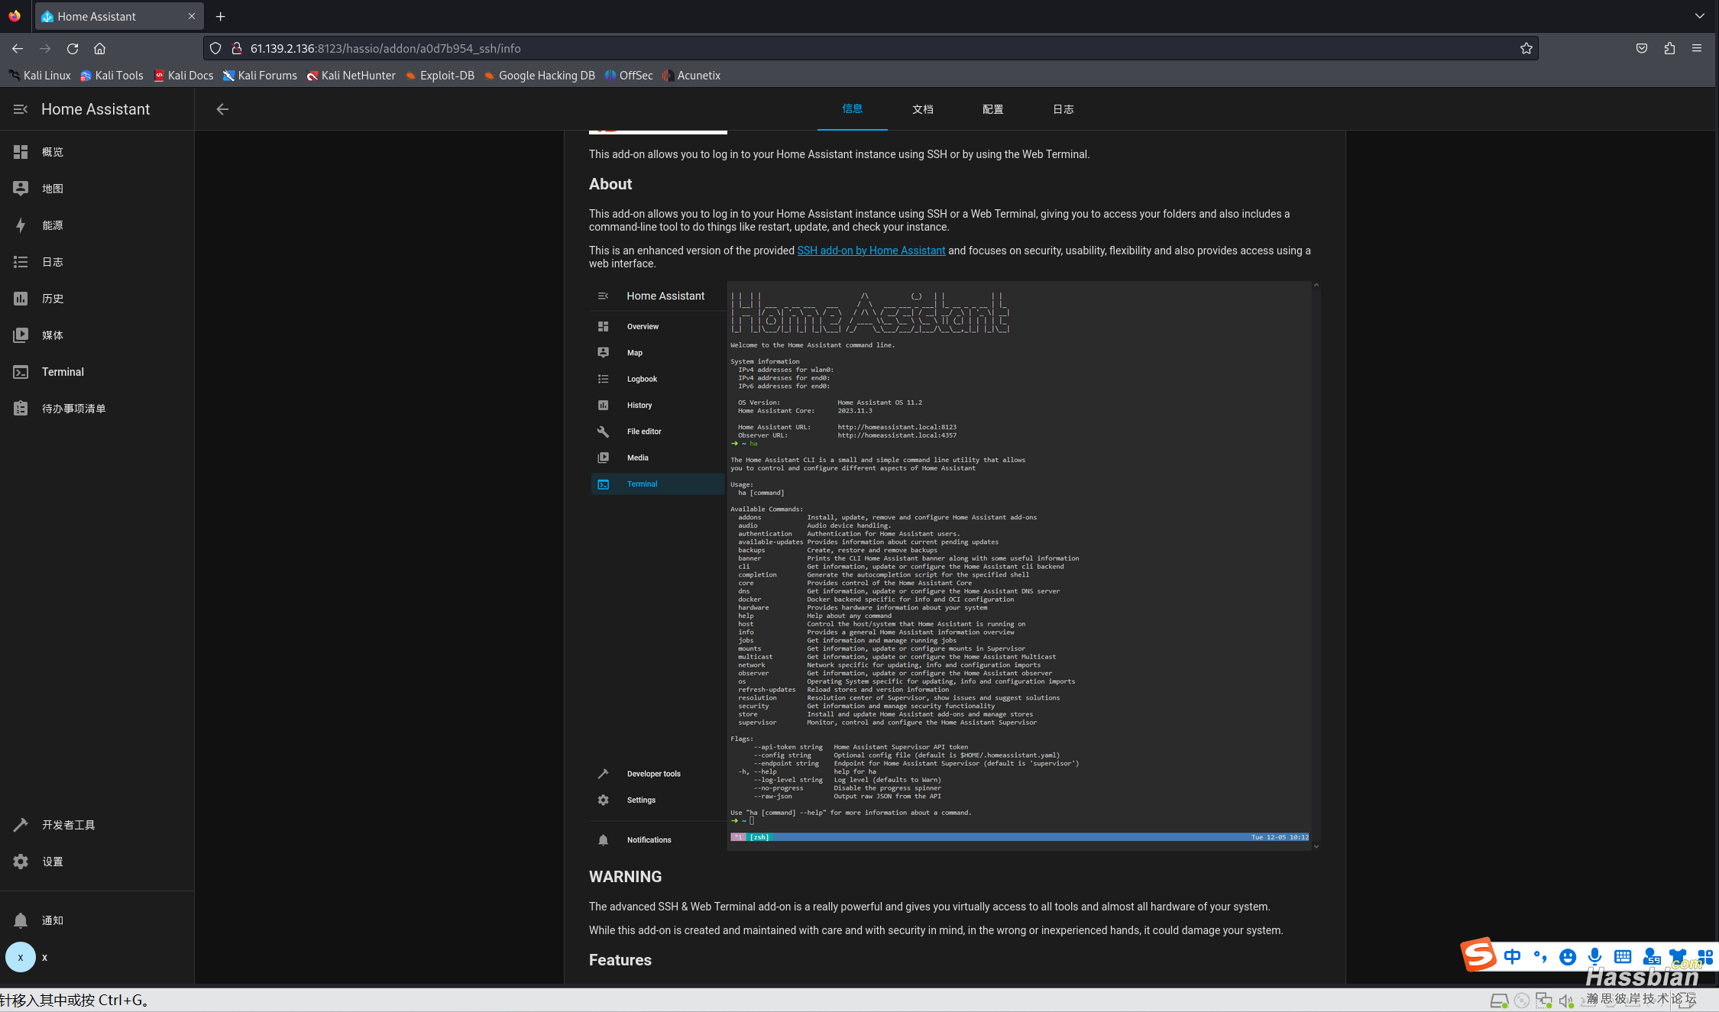Open the input method emoji smiley icon

pyautogui.click(x=1568, y=957)
